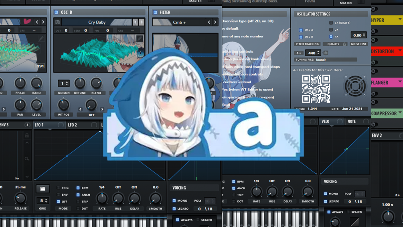The width and height of the screenshot is (403, 227).
Task: Click the LFO 1 modulation source circle
Action: tap(61, 125)
